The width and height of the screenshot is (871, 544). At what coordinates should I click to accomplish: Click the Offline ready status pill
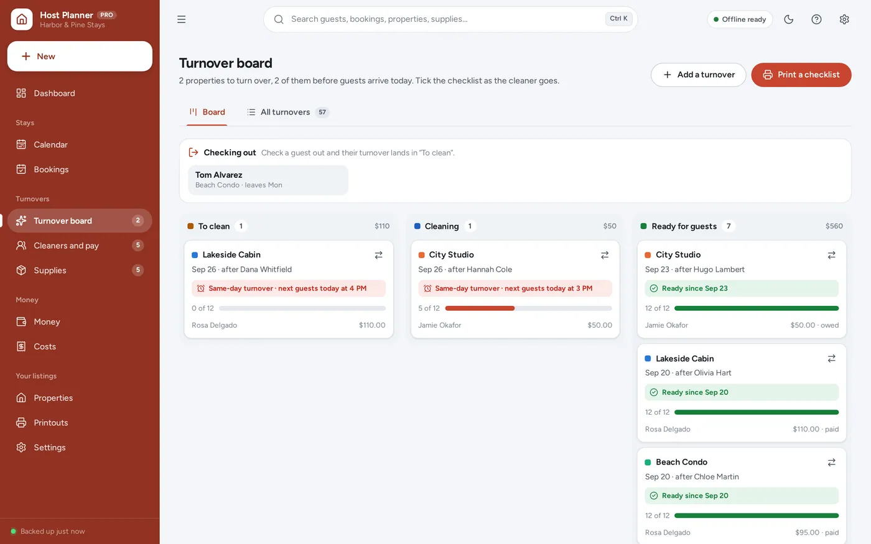click(x=740, y=19)
